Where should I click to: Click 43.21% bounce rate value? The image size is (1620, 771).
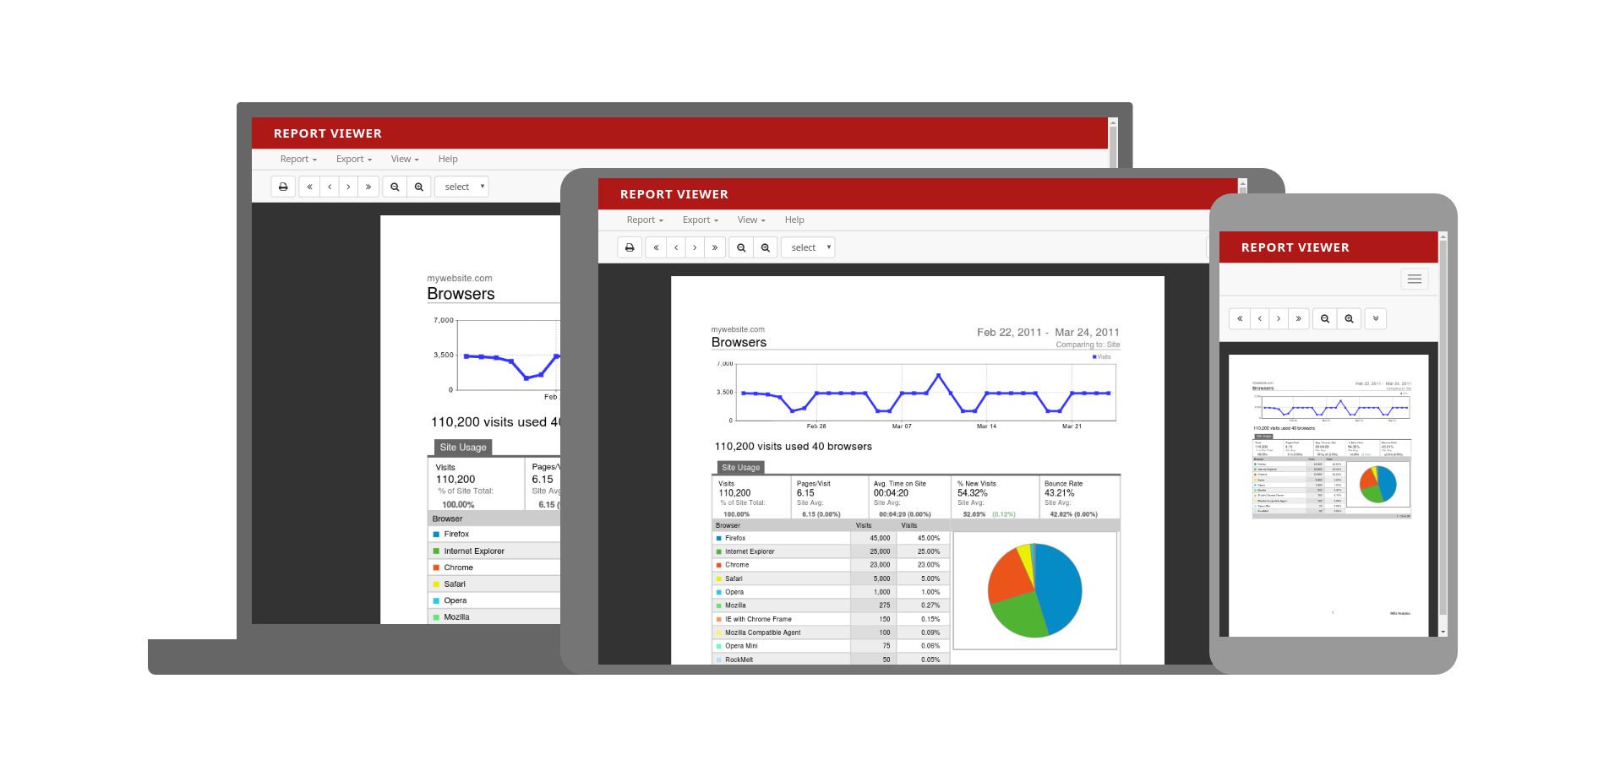click(1059, 493)
